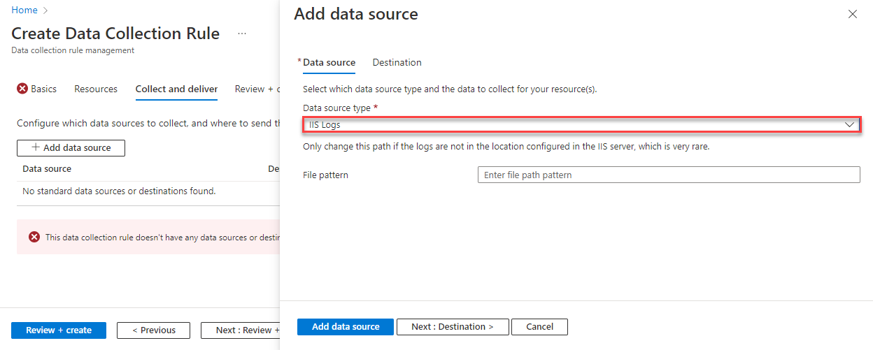
Task: Click the blue Review + create button
Action: coord(59,330)
